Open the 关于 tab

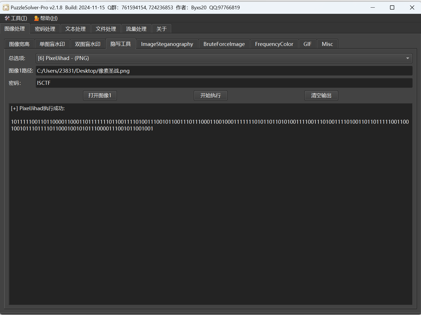(x=162, y=29)
